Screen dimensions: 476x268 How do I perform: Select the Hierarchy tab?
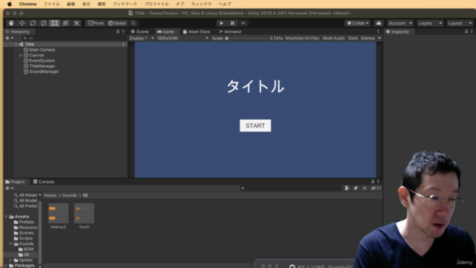point(17,31)
